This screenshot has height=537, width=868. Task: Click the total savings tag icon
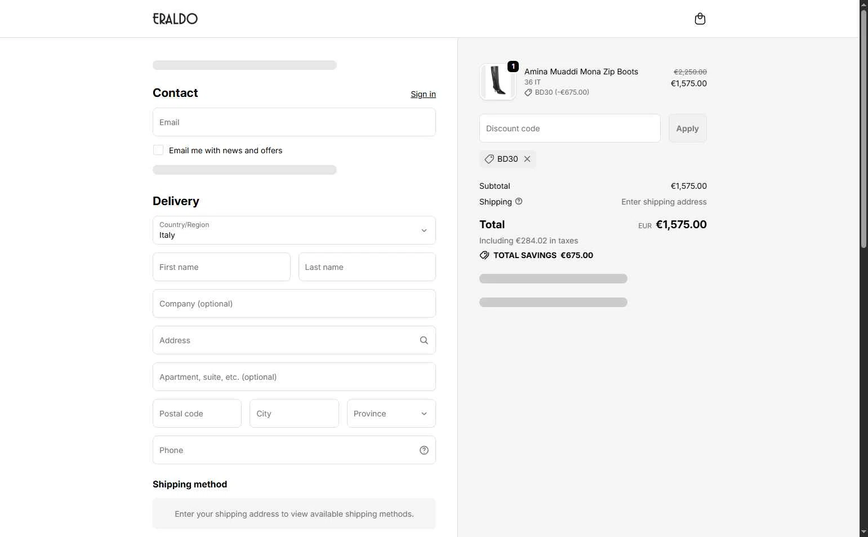point(484,255)
